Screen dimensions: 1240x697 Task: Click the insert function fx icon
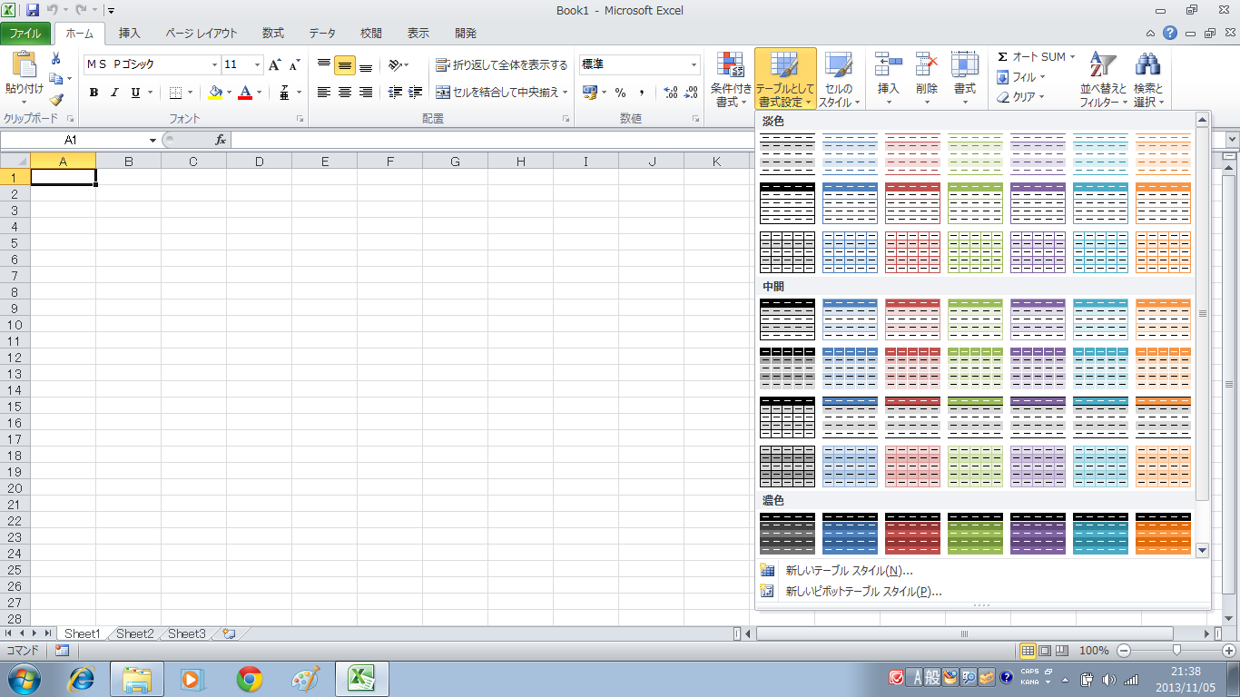tap(220, 140)
